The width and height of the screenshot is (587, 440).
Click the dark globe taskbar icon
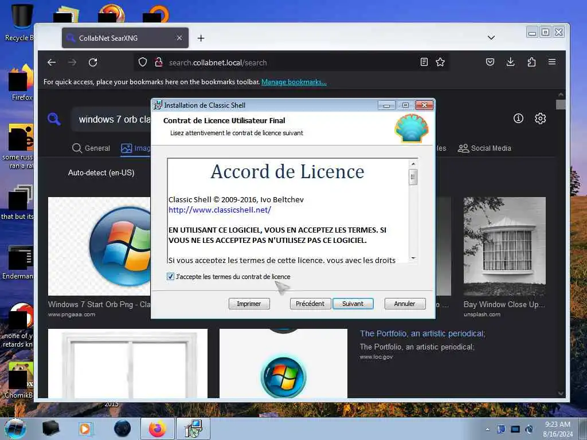(x=122, y=429)
